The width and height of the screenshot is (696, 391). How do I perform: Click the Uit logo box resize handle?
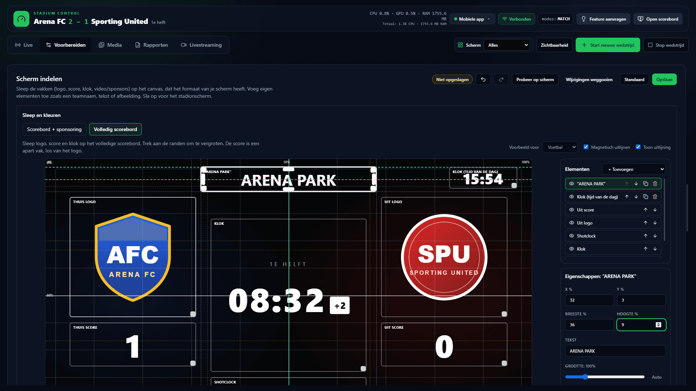[x=504, y=314]
